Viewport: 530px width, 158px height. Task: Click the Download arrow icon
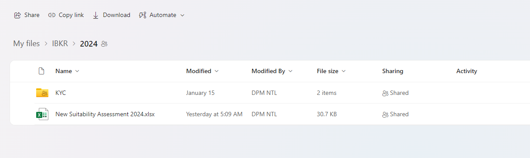coord(96,15)
